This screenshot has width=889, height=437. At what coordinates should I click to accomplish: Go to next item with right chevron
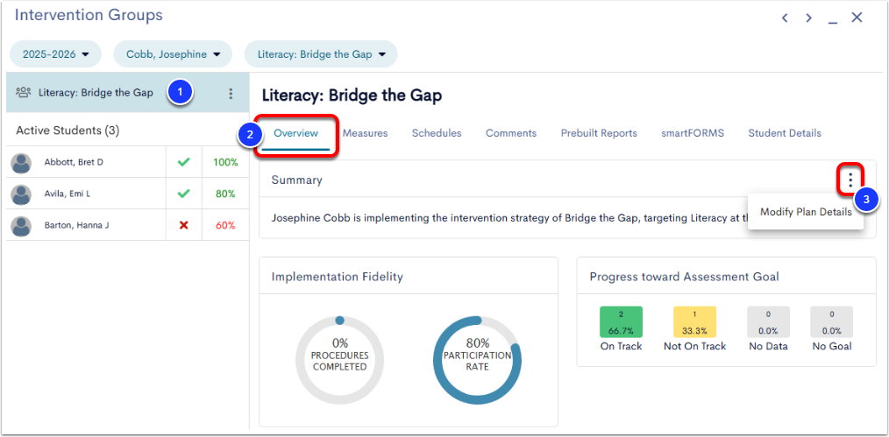(808, 18)
